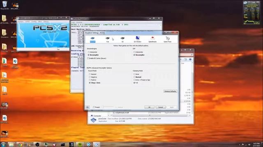Open File Explorer from taskbar
The width and height of the screenshot is (263, 147).
[x=11, y=145]
